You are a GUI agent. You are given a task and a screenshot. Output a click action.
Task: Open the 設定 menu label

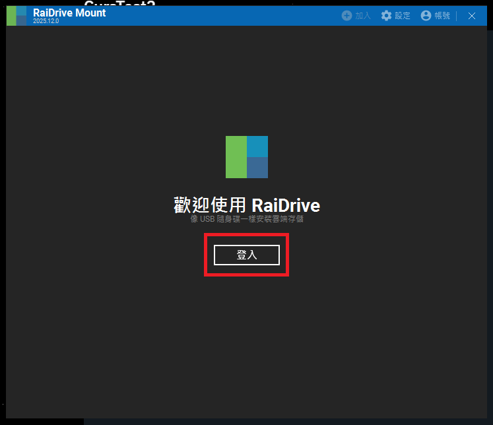(403, 16)
